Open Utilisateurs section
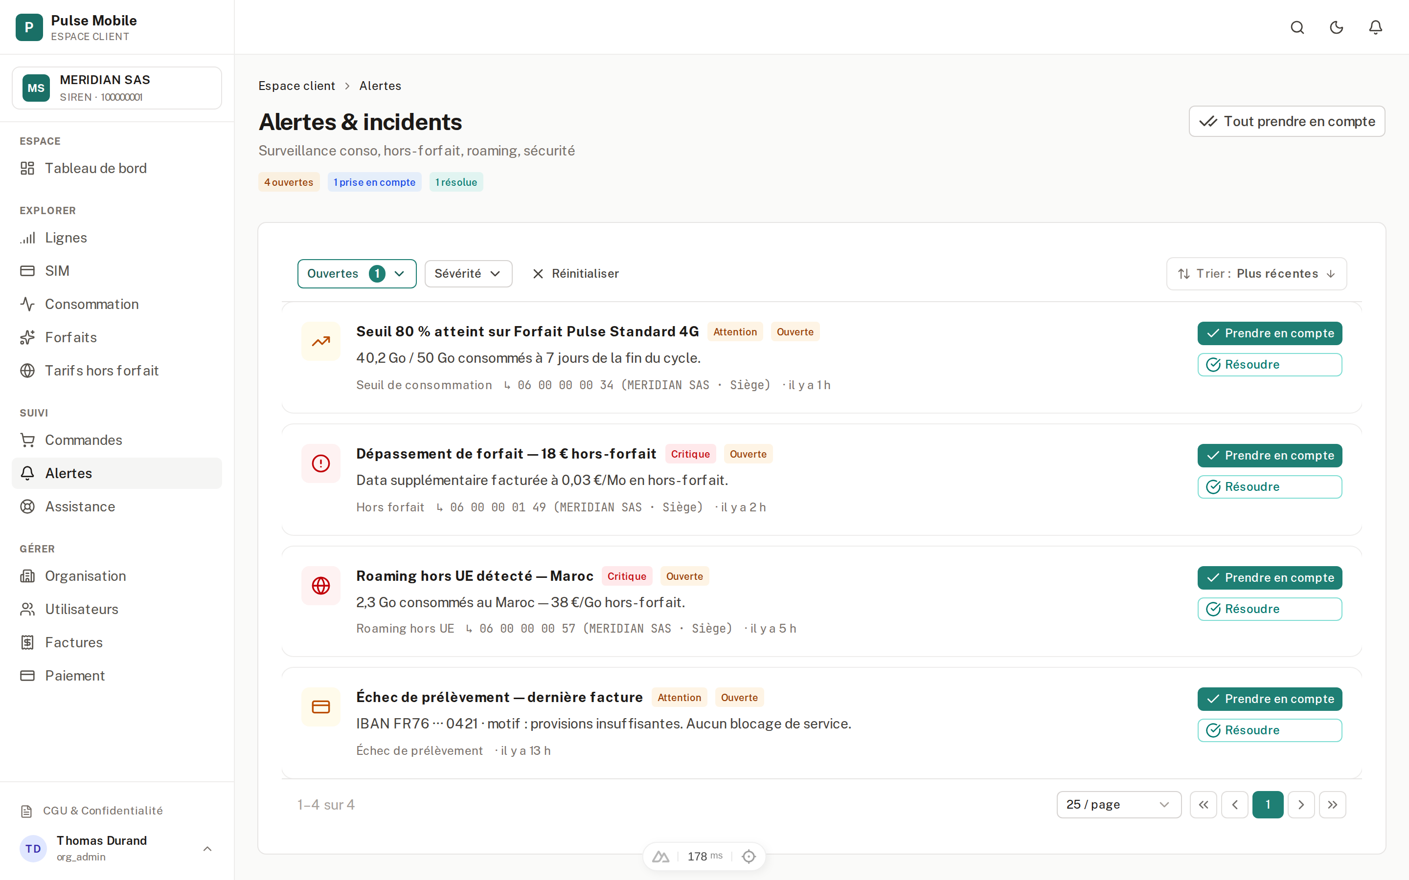The height and width of the screenshot is (880, 1409). [x=117, y=609]
